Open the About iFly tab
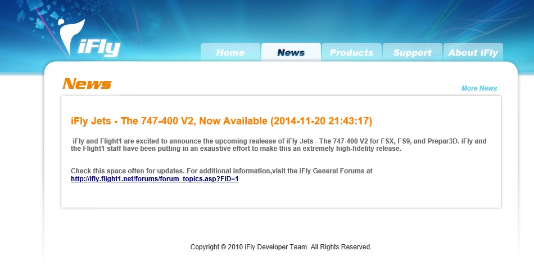Image resolution: width=534 pixels, height=269 pixels. point(473,52)
